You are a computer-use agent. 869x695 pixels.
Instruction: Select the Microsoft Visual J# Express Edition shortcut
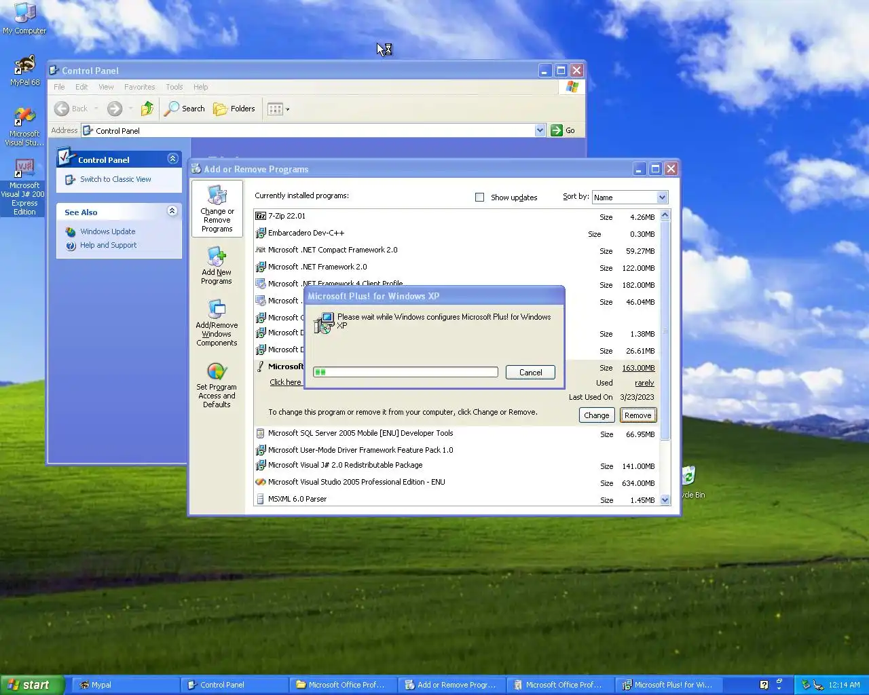tap(24, 187)
